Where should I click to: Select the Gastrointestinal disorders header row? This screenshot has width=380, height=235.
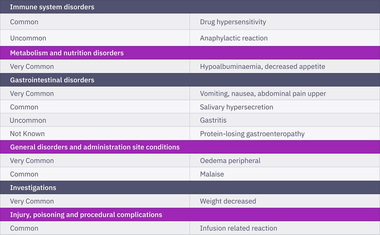pyautogui.click(x=190, y=80)
